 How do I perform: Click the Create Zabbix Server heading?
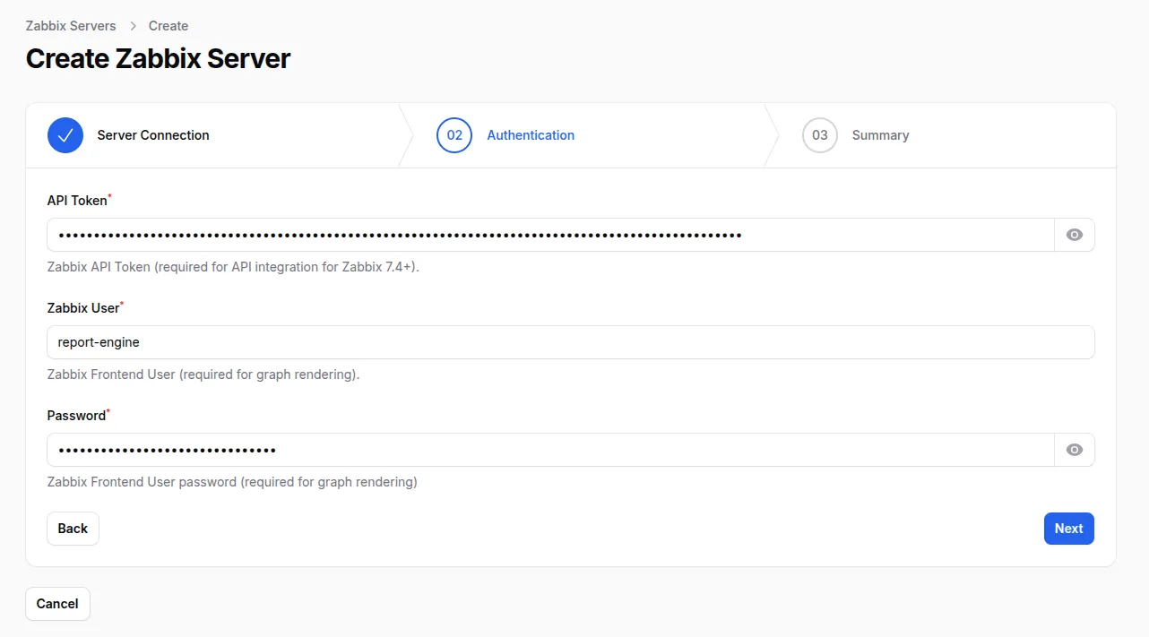[158, 59]
